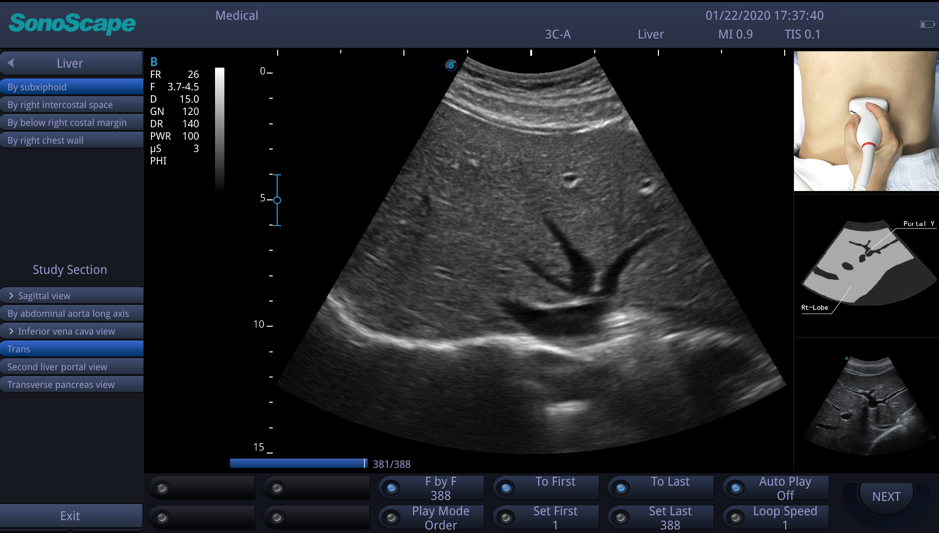Viewport: 939px width, 533px height.
Task: Click the SonoScape logo
Action: (x=72, y=24)
